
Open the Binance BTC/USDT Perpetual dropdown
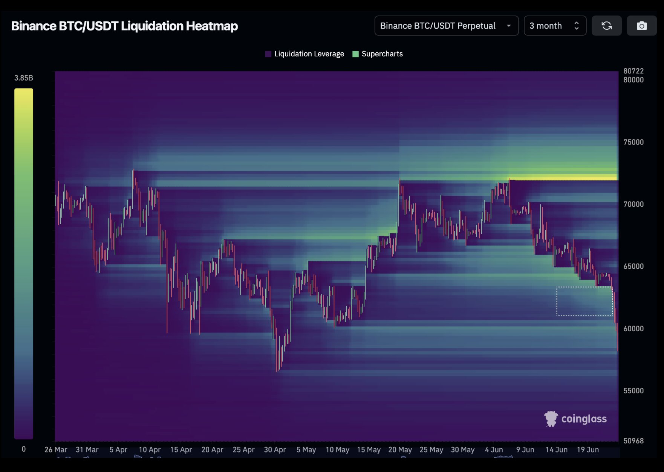tap(446, 26)
